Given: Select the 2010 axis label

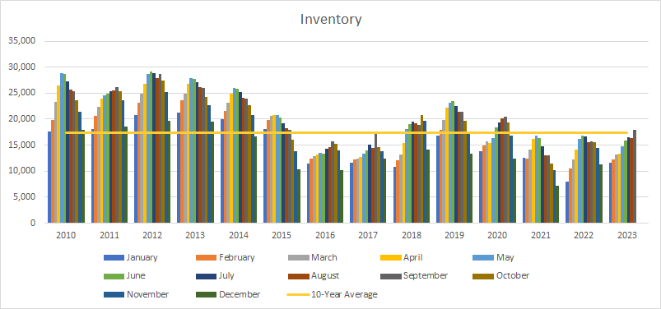Looking at the screenshot, I should point(66,235).
